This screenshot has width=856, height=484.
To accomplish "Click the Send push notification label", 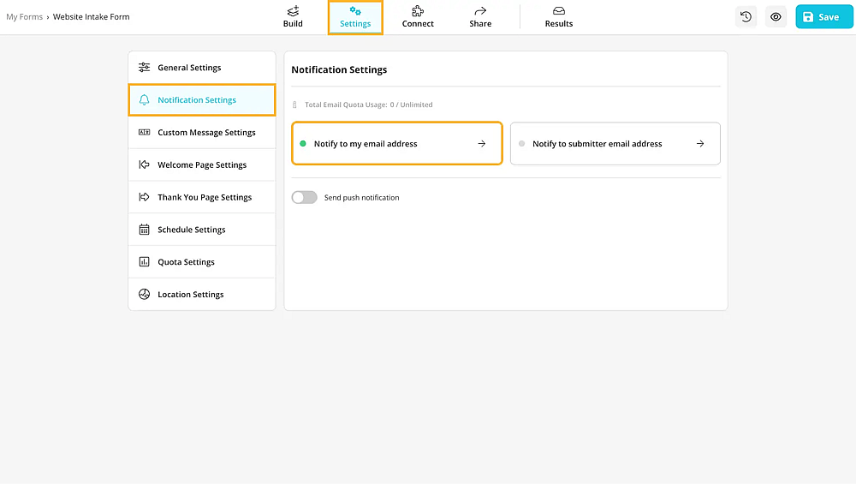I will [361, 198].
